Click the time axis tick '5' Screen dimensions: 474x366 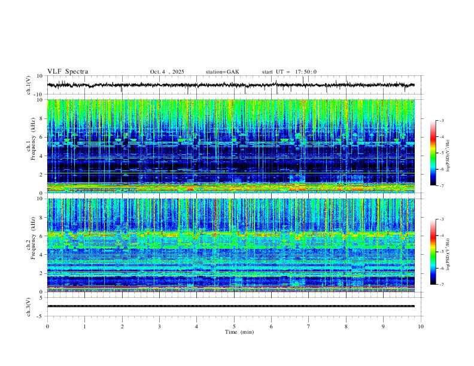click(x=234, y=327)
